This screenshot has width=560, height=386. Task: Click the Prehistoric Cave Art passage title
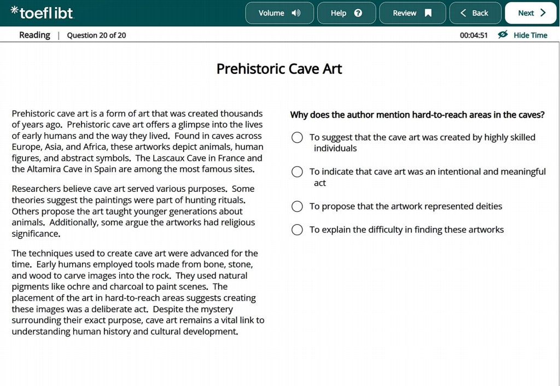(x=279, y=68)
